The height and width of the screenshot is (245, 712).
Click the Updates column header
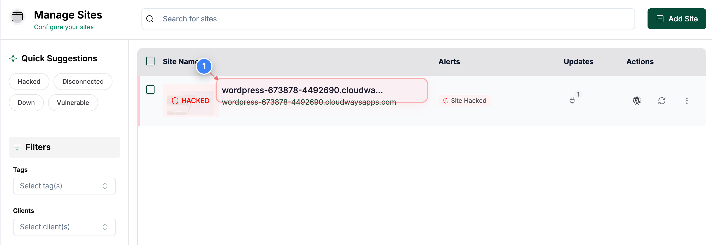point(578,61)
